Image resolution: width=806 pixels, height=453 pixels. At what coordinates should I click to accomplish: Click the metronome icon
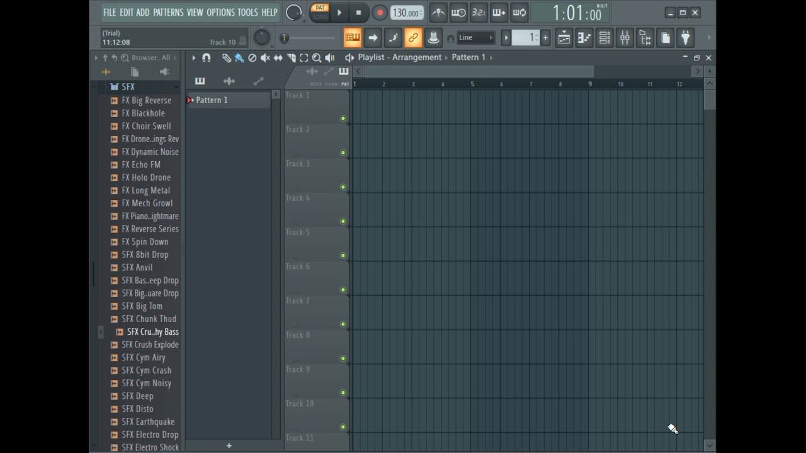(x=438, y=13)
